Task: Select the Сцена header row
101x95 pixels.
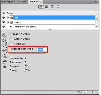Action: [x=50, y=13]
